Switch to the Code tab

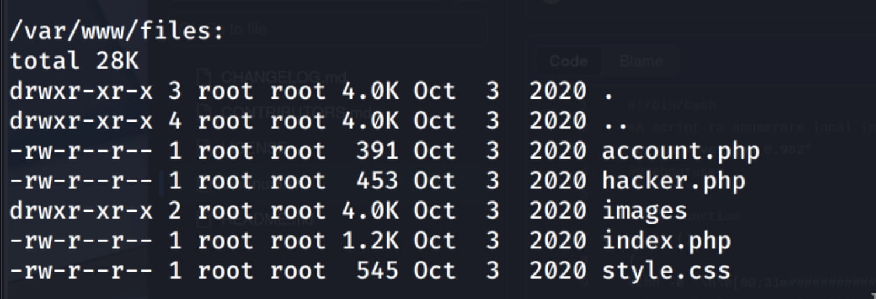(568, 61)
